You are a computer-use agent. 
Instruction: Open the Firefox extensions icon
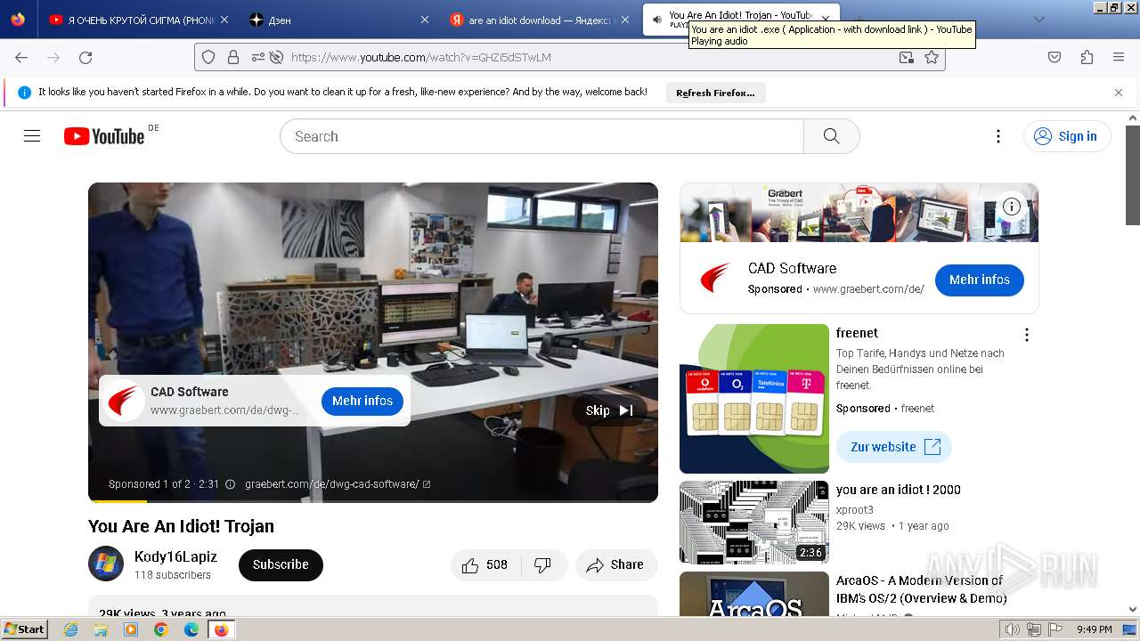pyautogui.click(x=1087, y=57)
